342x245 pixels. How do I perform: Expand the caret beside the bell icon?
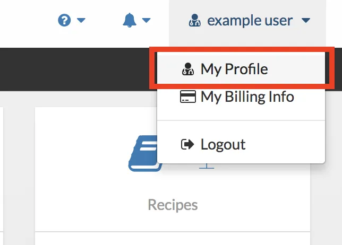point(146,21)
